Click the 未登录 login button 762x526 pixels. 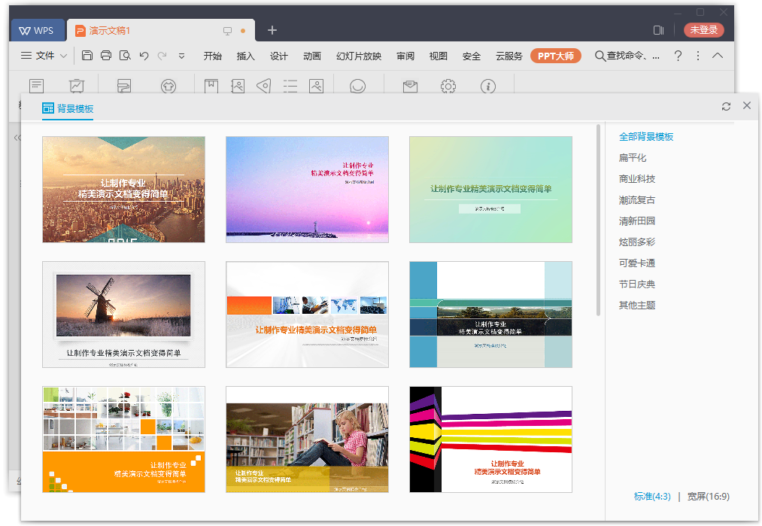[x=703, y=30]
